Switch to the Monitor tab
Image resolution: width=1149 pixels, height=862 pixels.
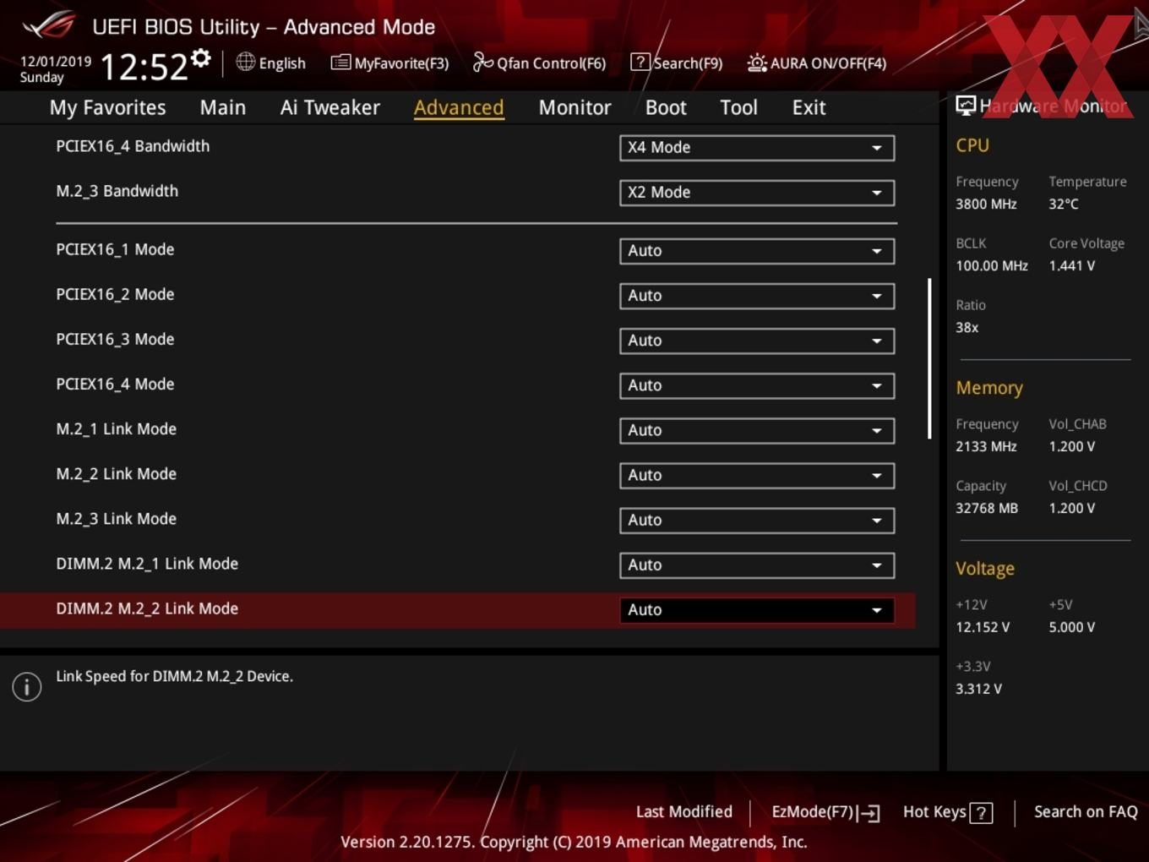click(x=574, y=107)
